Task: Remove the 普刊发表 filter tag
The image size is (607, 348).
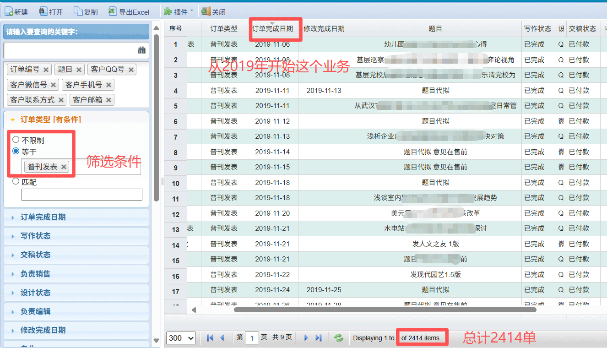Action: 64,167
